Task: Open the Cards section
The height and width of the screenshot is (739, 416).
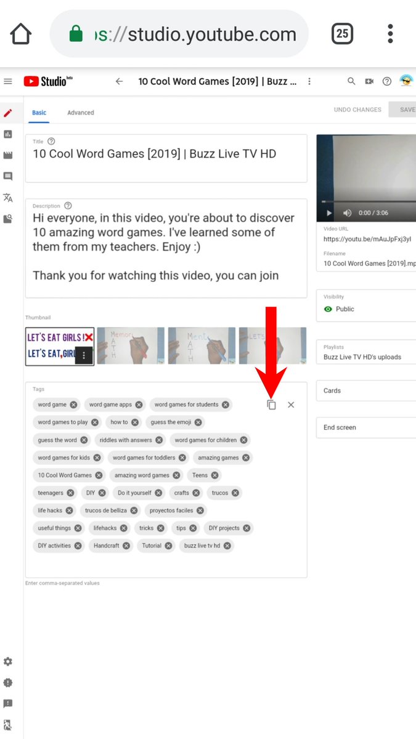Action: pos(366,390)
